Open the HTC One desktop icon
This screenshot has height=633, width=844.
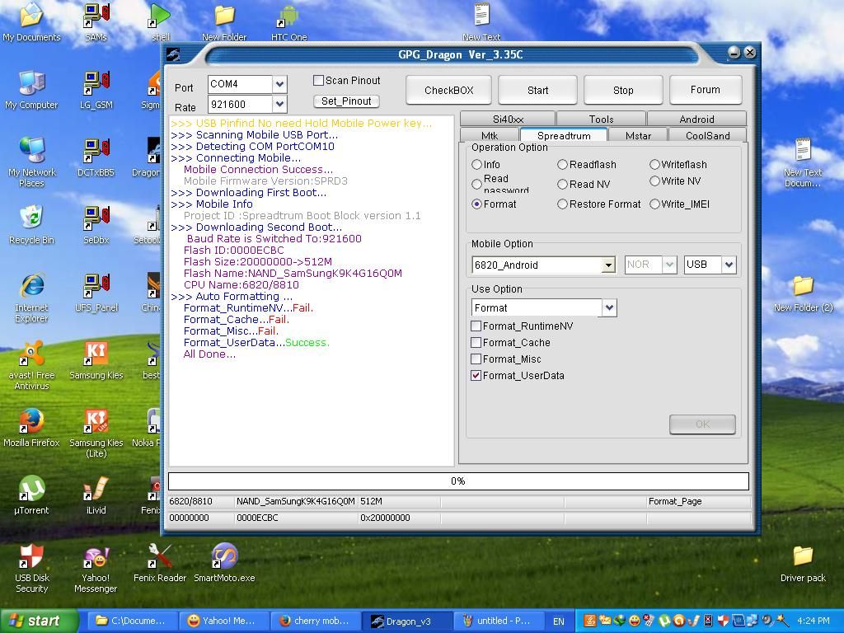pyautogui.click(x=288, y=21)
